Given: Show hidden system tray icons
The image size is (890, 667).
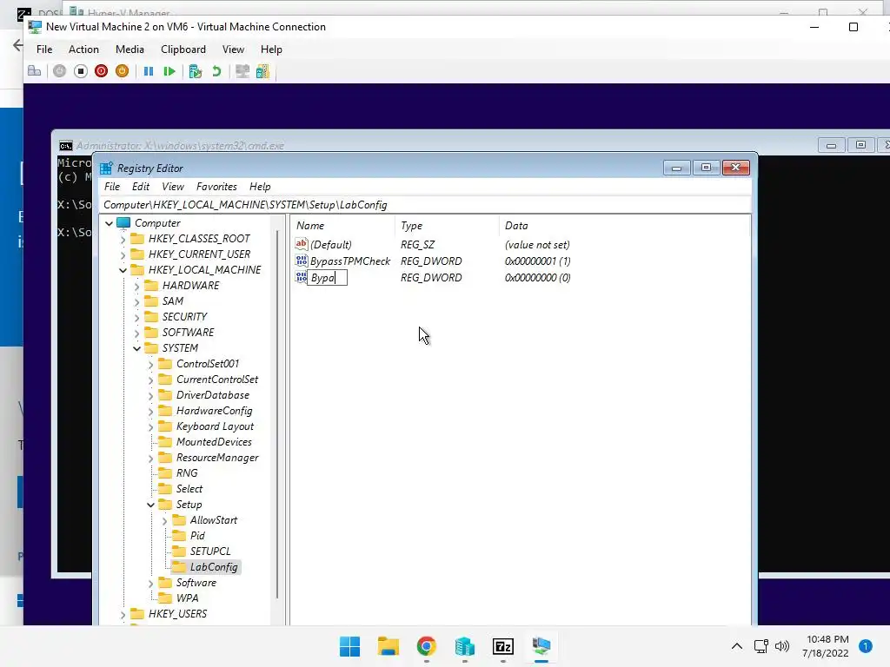Looking at the screenshot, I should pyautogui.click(x=737, y=646).
